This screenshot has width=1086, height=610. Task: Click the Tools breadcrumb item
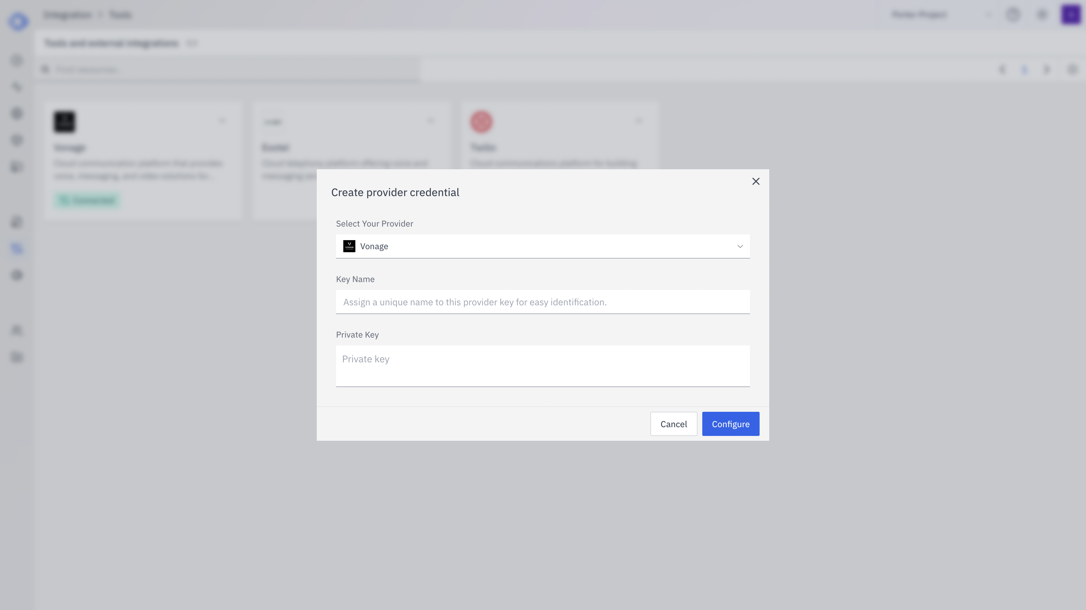tap(121, 14)
